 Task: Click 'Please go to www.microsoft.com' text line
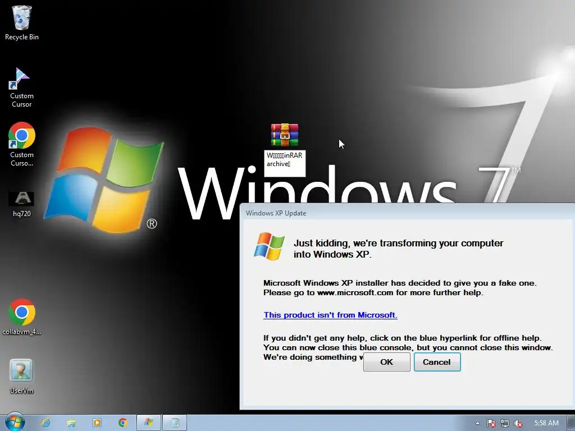[x=373, y=292]
